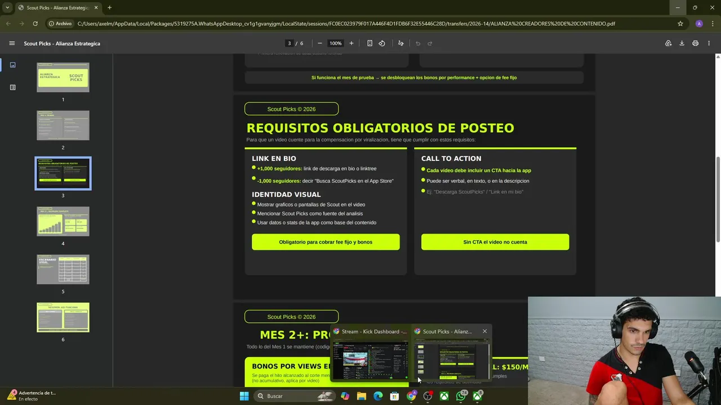Open Microsoft Store from taskbar
This screenshot has height=405, width=721.
pyautogui.click(x=394, y=396)
